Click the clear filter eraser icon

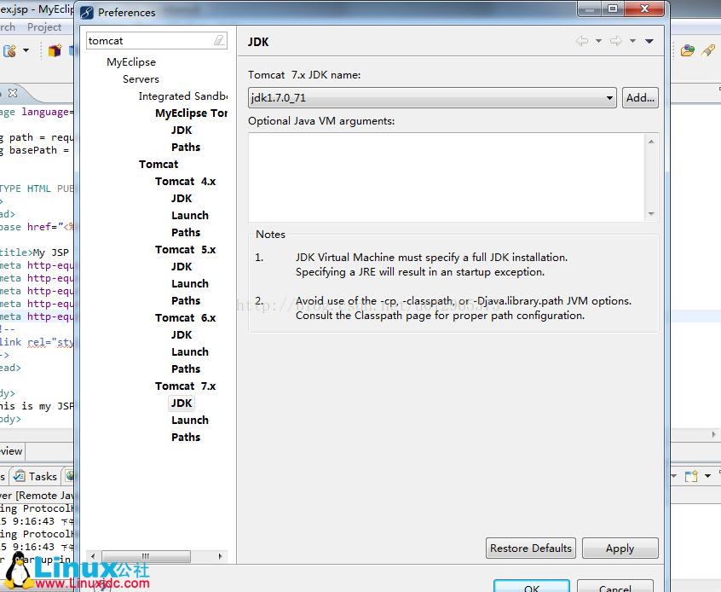pyautogui.click(x=220, y=41)
